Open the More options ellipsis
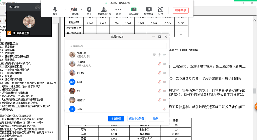This screenshot has height=140, width=257. point(118,11)
